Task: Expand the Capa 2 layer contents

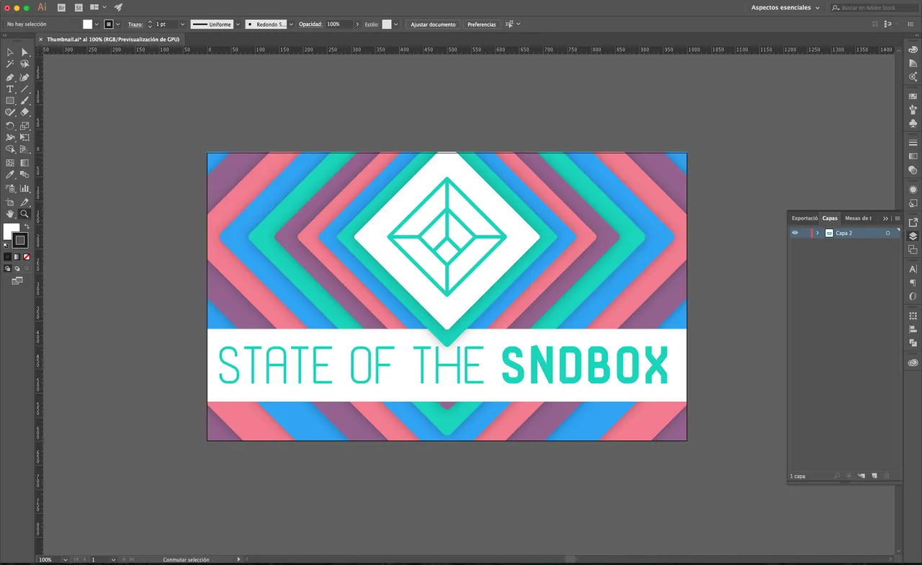Action: (x=818, y=233)
